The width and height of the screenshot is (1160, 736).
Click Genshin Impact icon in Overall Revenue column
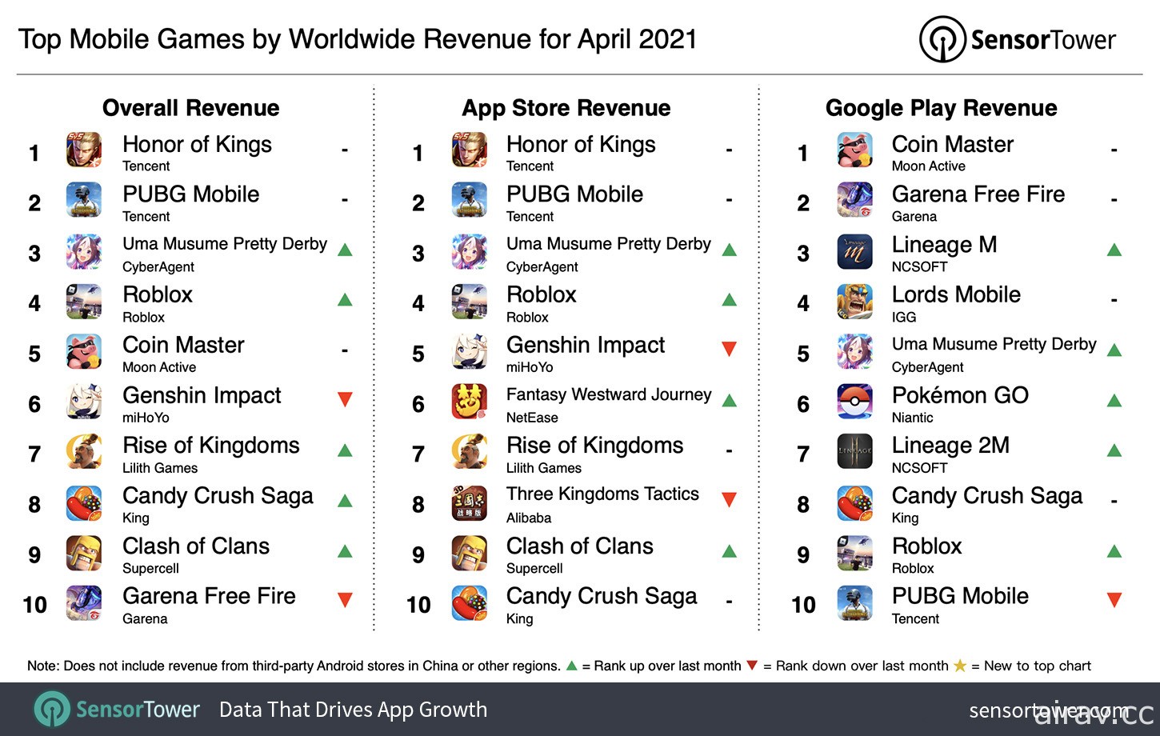84,402
